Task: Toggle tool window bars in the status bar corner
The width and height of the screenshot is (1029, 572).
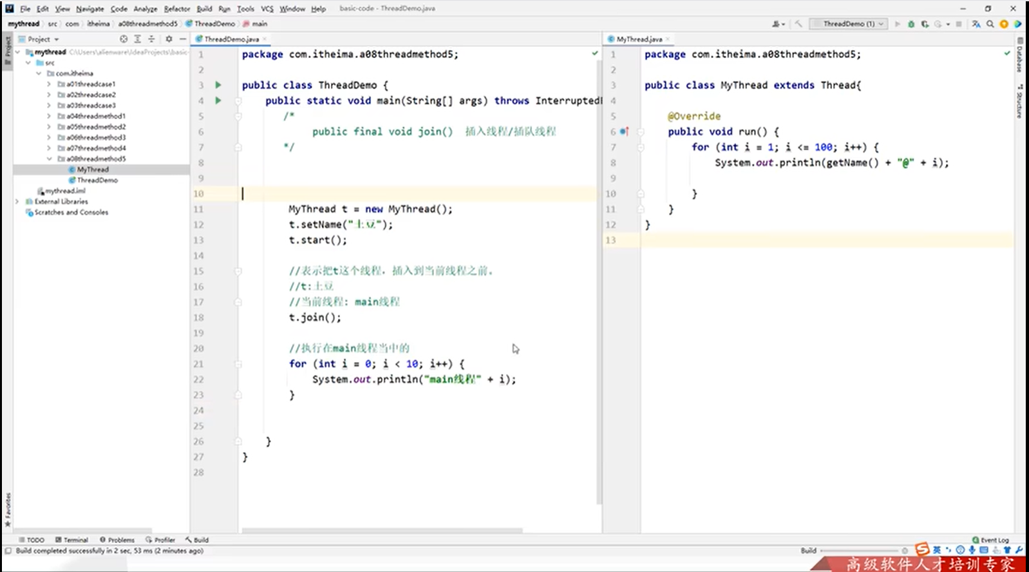Action: tap(8, 551)
